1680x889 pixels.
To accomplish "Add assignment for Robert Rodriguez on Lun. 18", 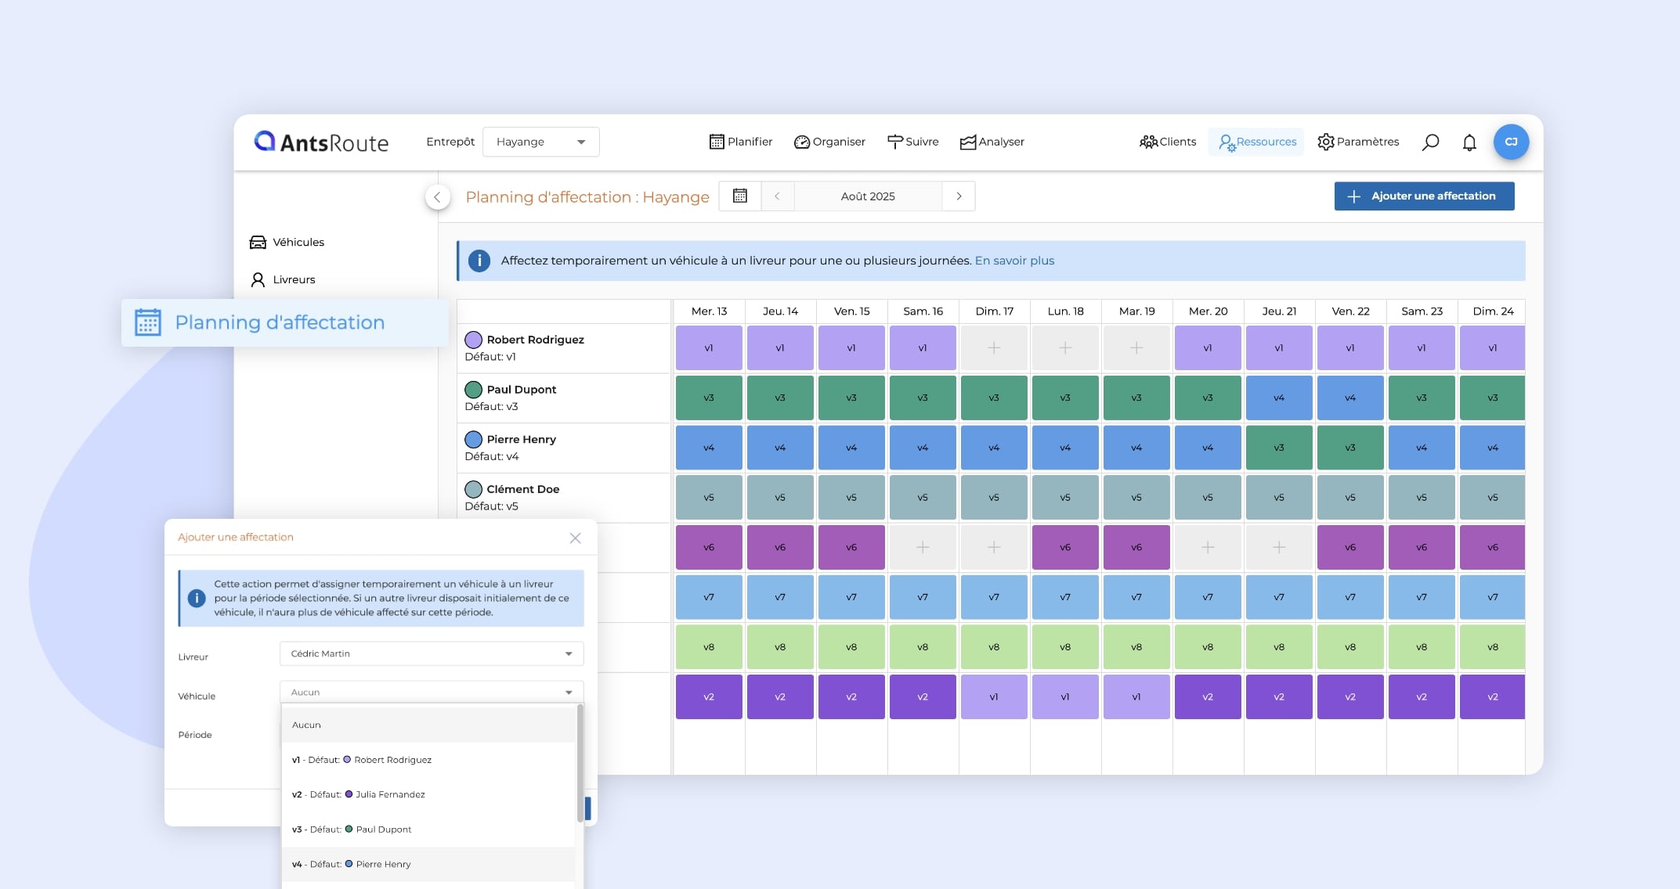I will (1065, 347).
